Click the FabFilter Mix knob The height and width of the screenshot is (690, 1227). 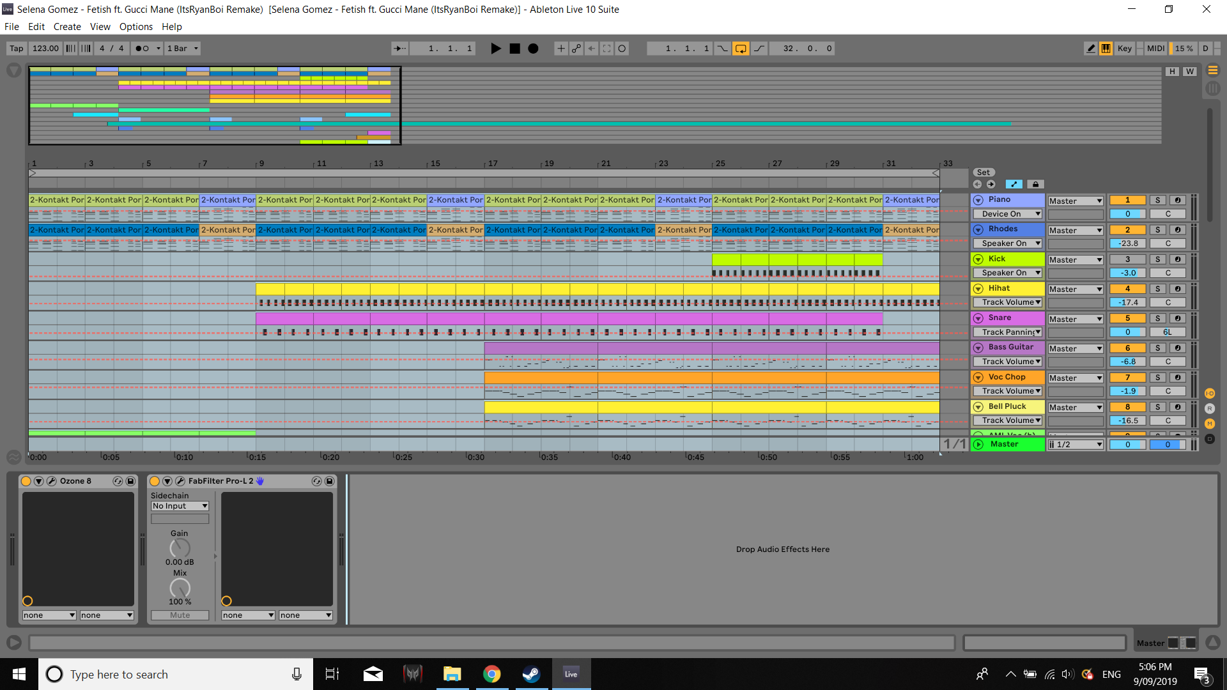pyautogui.click(x=180, y=588)
